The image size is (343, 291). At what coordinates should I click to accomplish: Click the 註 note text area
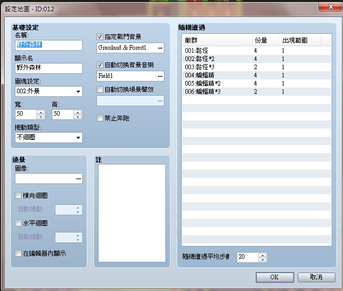tap(132, 213)
